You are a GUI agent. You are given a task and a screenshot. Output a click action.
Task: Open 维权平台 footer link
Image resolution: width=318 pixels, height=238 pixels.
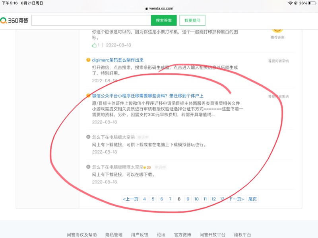point(242,235)
